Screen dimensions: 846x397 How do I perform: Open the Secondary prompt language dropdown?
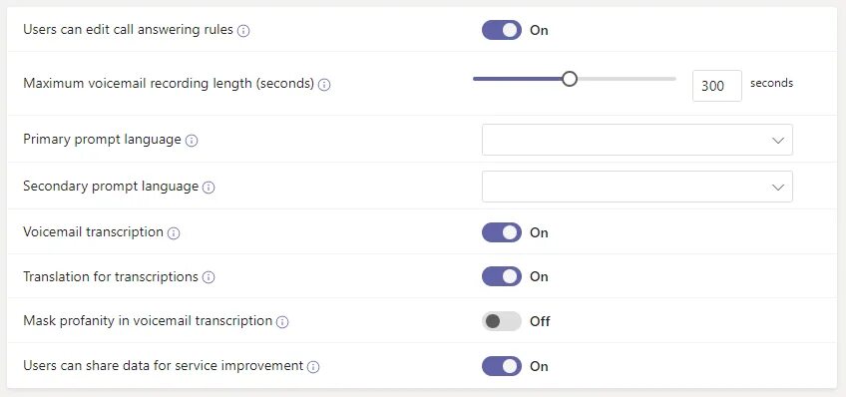click(637, 187)
